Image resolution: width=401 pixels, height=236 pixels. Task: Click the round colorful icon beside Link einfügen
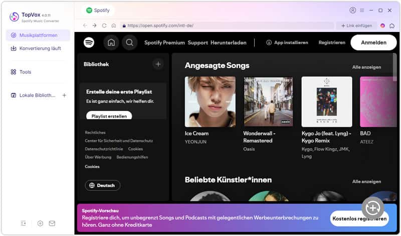pyautogui.click(x=382, y=25)
